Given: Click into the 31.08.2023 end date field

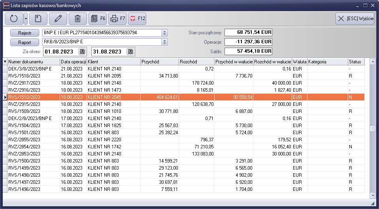Looking at the screenshot, I should click(108, 52).
